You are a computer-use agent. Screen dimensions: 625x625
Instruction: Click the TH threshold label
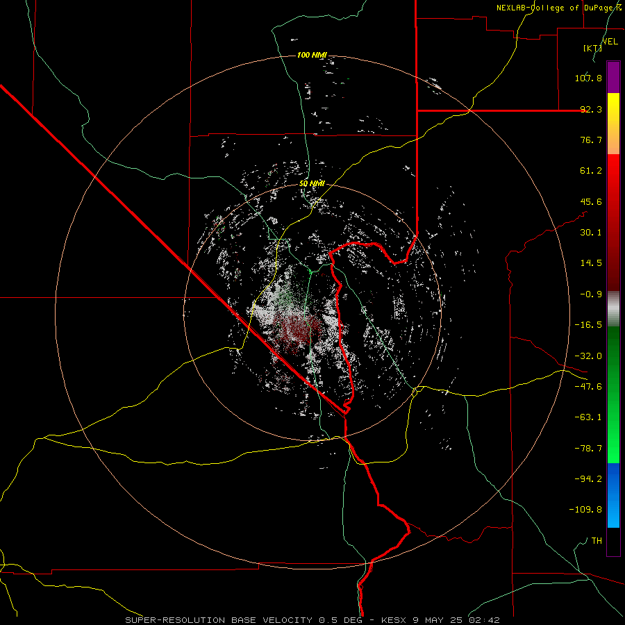(597, 541)
